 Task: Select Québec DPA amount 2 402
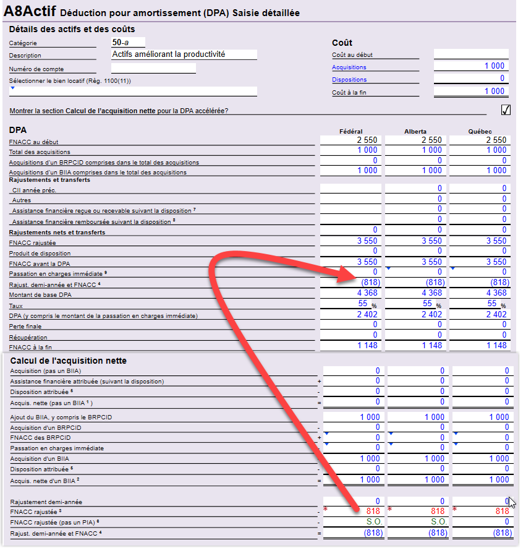480,315
